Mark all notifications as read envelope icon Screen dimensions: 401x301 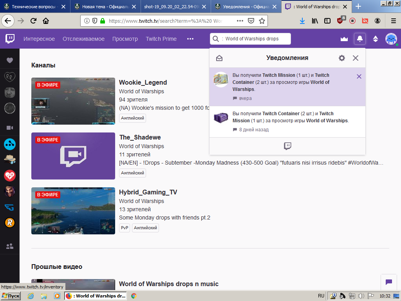(219, 58)
